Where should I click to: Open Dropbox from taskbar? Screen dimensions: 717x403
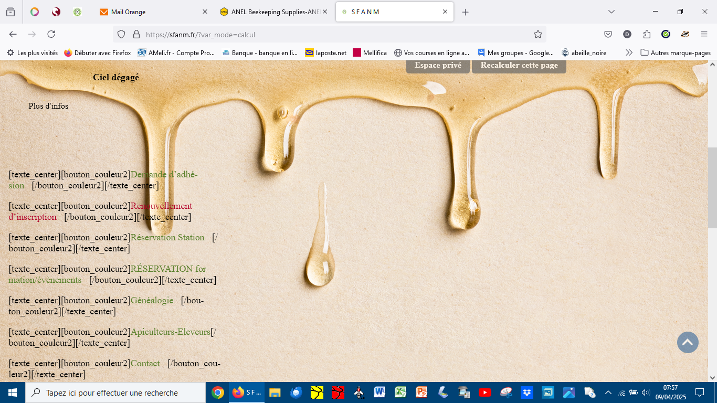527,393
